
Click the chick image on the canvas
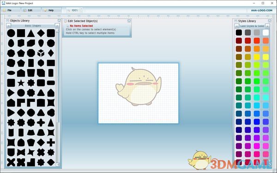coord(138,86)
